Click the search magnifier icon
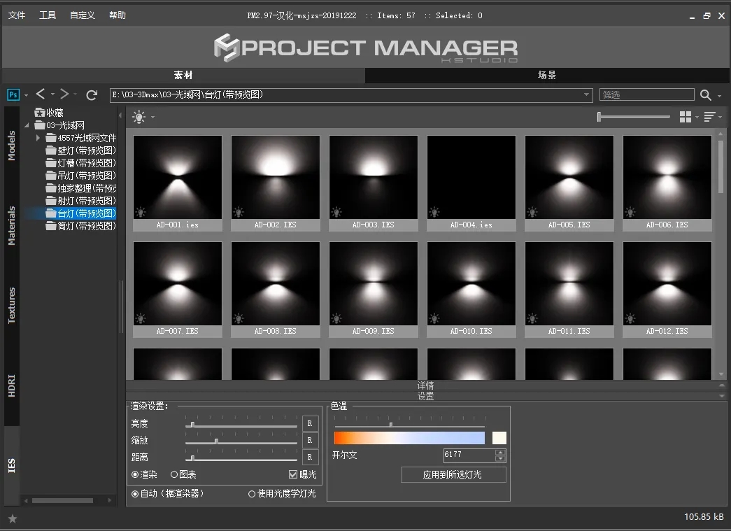Viewport: 731px width, 531px height. tap(705, 95)
